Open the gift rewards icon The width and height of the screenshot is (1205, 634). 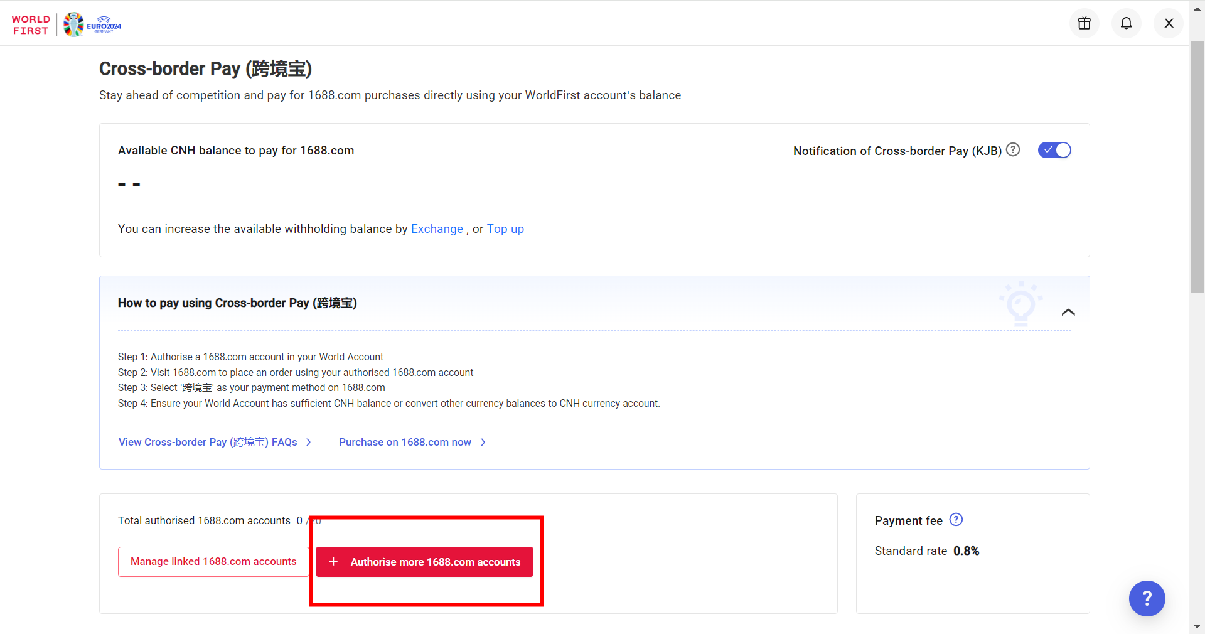point(1084,23)
